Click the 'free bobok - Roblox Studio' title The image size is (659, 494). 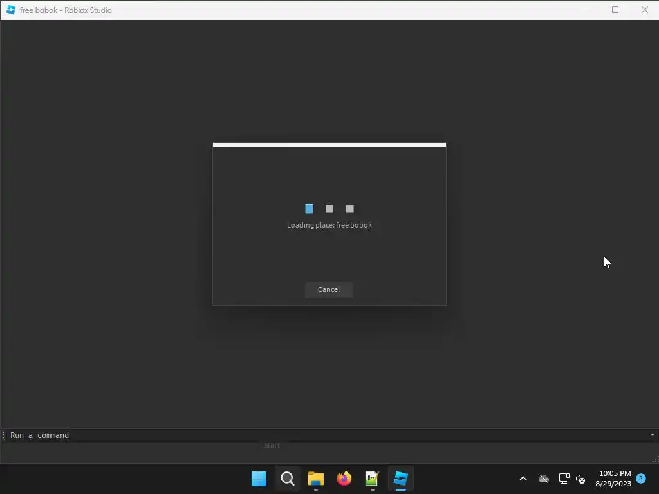[x=66, y=10]
